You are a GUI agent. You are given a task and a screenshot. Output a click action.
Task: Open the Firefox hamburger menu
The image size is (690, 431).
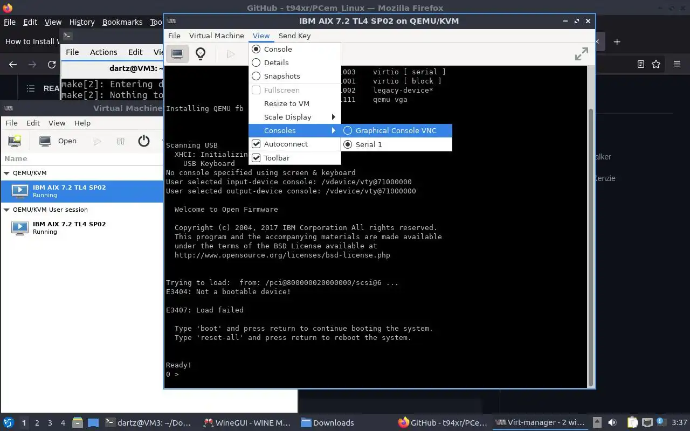point(677,64)
